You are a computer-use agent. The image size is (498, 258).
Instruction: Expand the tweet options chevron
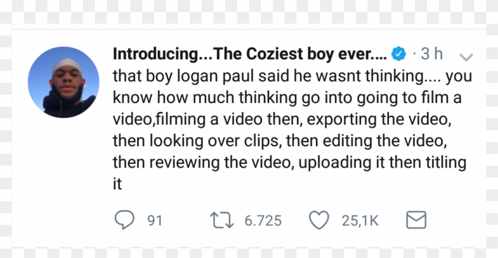tap(467, 57)
